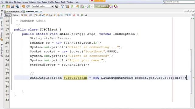
Task: Click the Shift Line Left icon
Action: 66,15
